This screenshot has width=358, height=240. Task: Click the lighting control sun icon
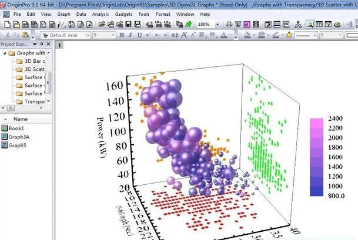pos(289,35)
